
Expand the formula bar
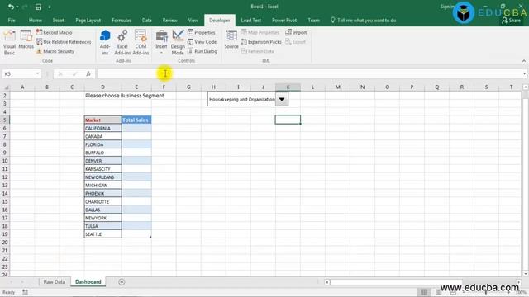coord(524,73)
